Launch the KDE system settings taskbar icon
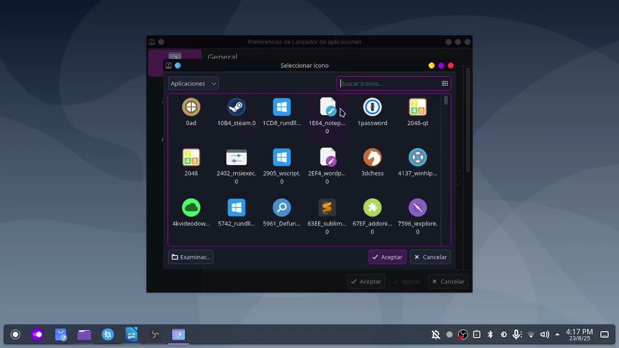 point(108,334)
